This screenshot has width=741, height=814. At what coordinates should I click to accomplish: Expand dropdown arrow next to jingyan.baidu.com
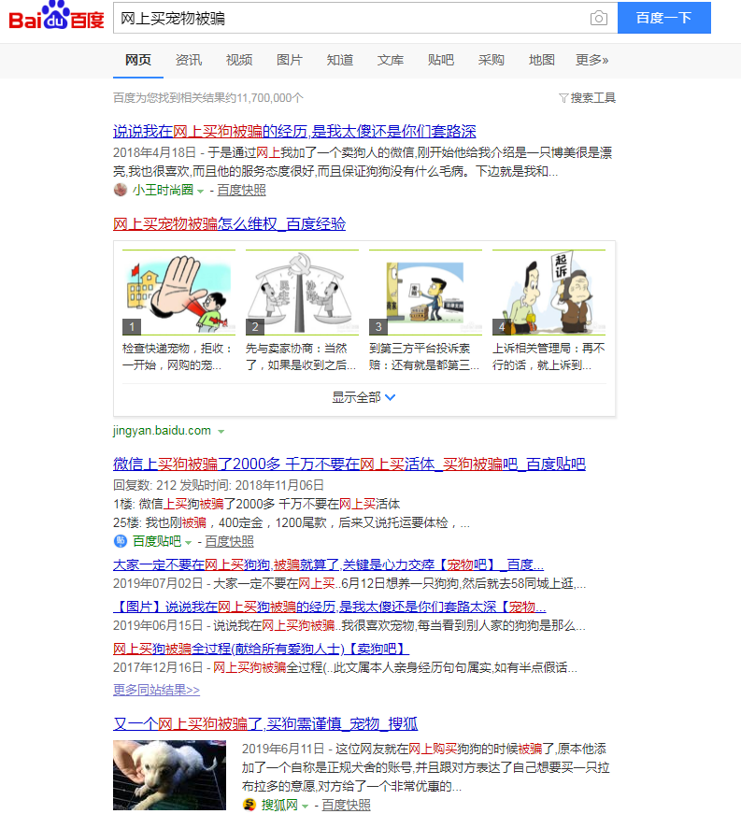pos(221,432)
